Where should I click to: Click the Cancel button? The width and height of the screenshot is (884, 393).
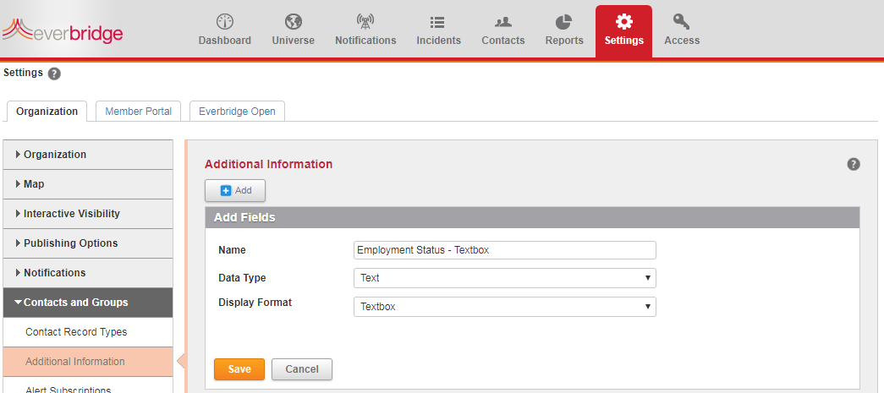302,369
